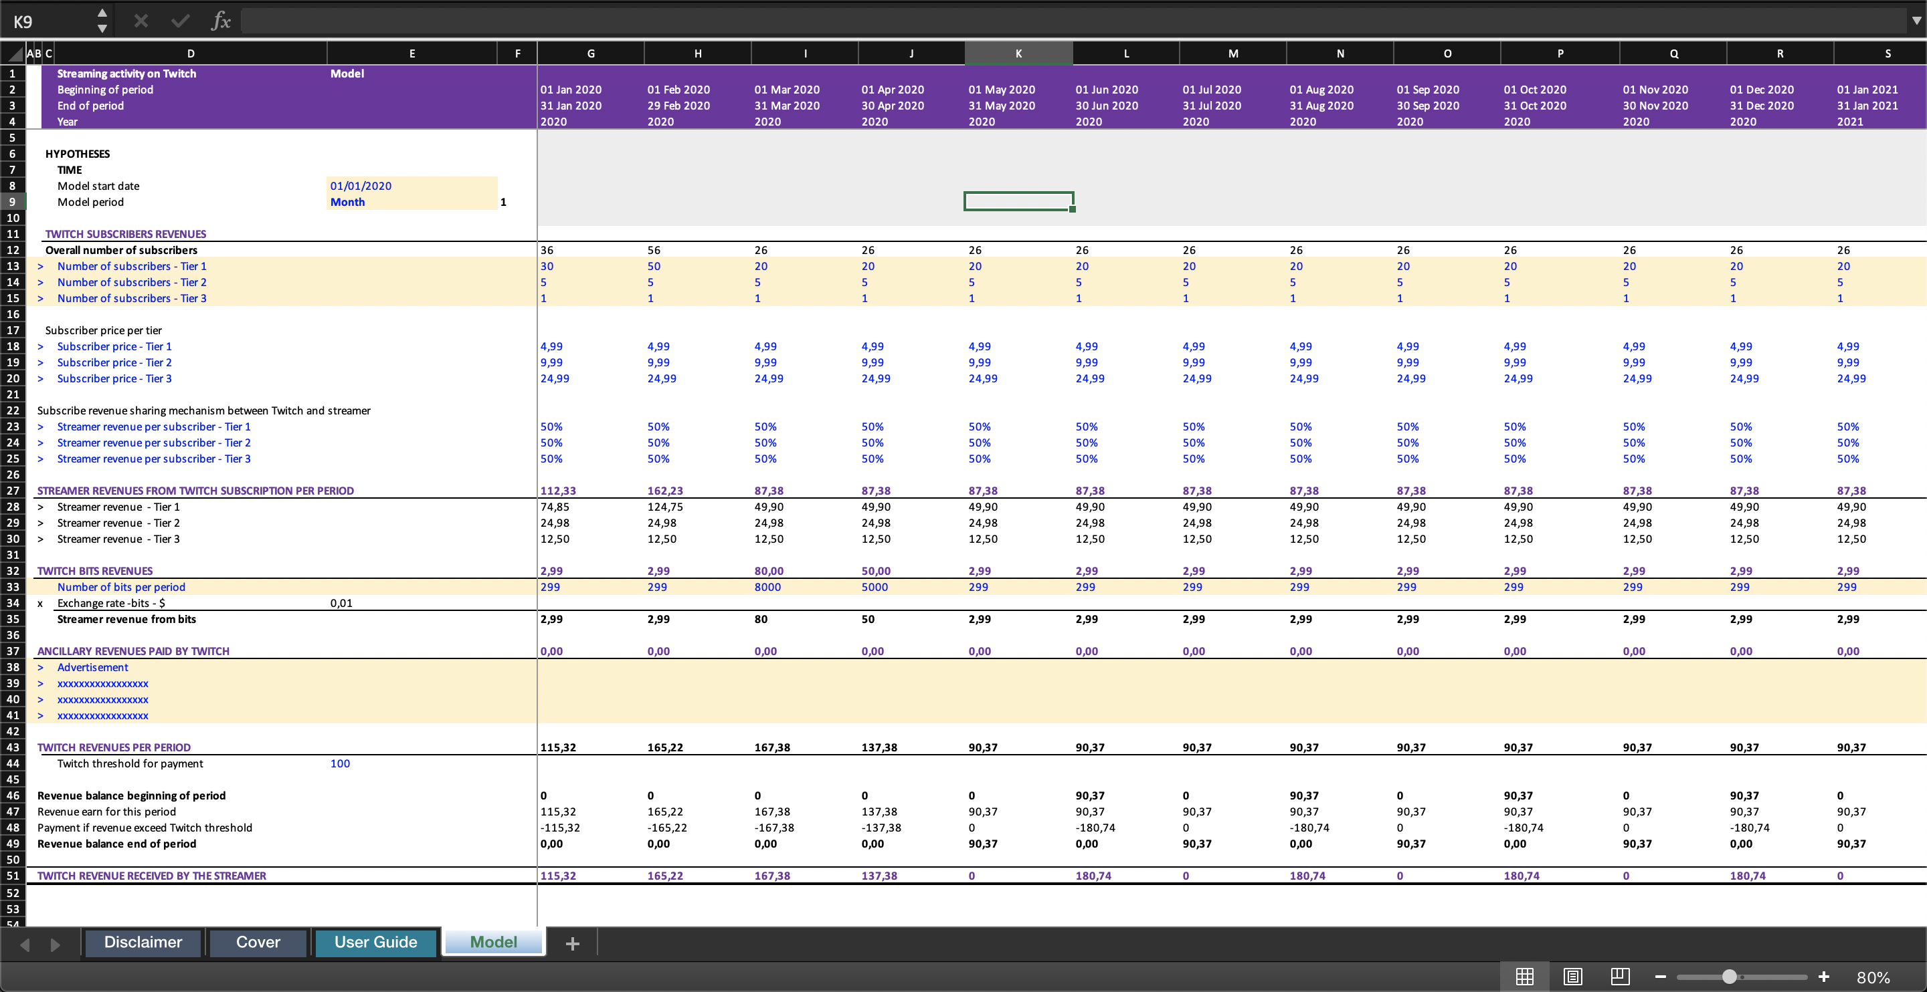Click the 8000 bits value in March
This screenshot has width=1927, height=992.
tap(767, 587)
